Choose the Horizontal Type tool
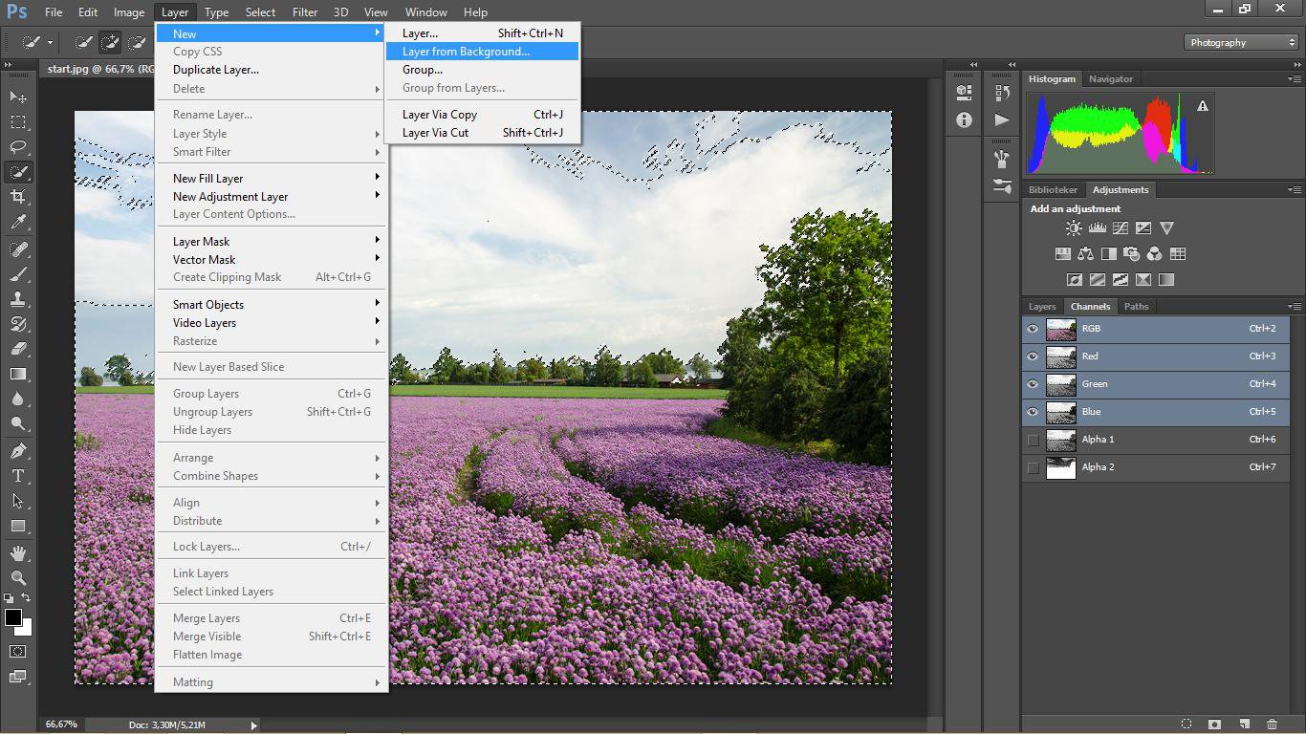 18,476
